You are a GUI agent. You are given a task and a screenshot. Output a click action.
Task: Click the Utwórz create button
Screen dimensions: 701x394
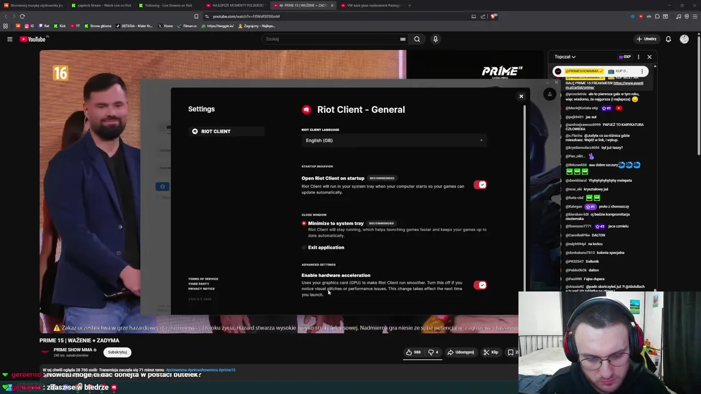pos(646,39)
